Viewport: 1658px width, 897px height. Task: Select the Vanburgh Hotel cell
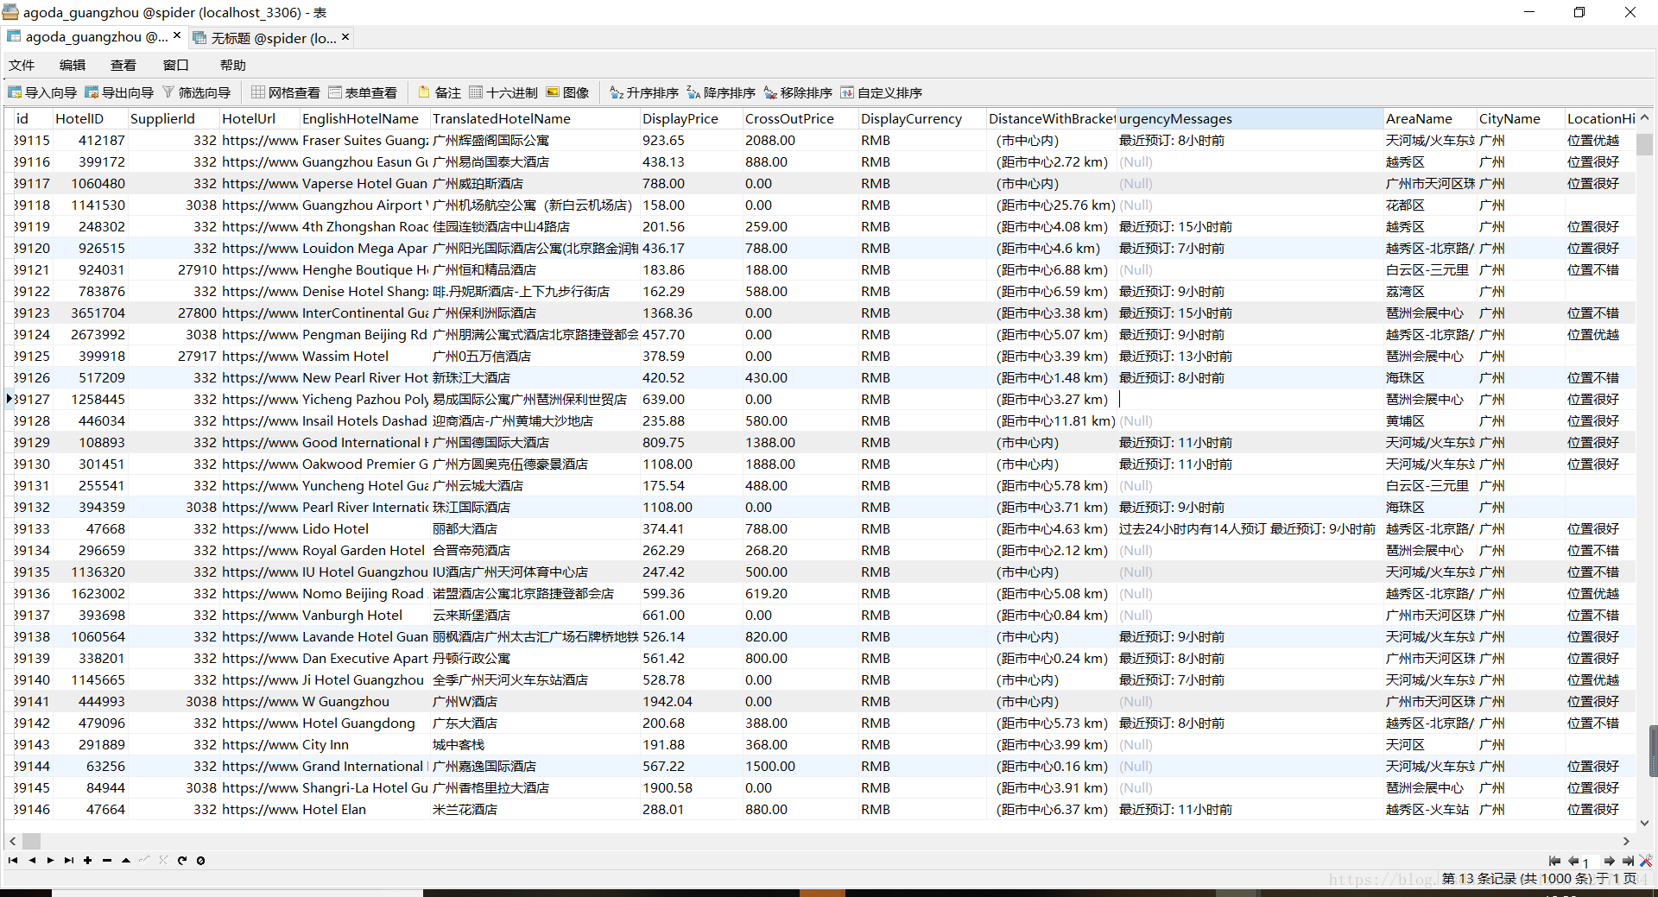(364, 615)
